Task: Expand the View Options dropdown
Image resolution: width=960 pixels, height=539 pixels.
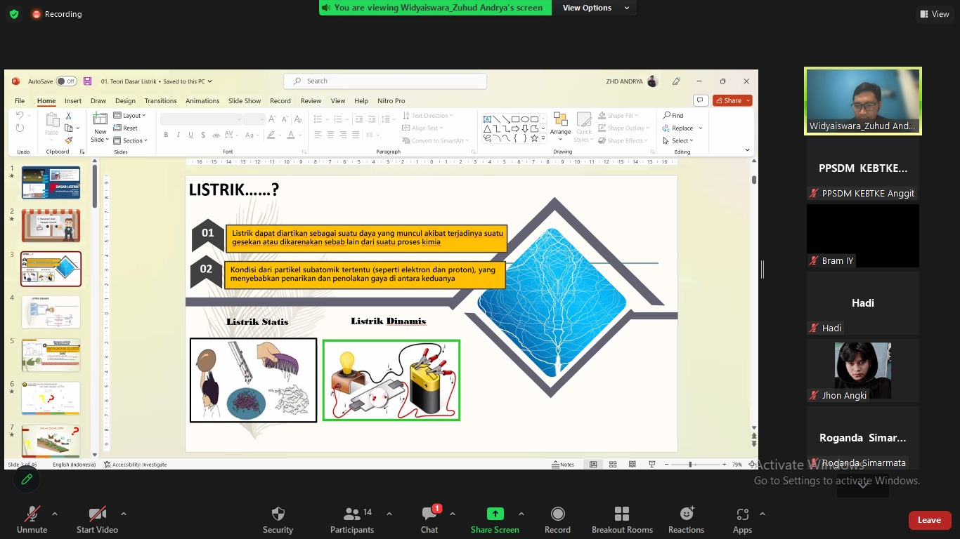Action: point(595,8)
